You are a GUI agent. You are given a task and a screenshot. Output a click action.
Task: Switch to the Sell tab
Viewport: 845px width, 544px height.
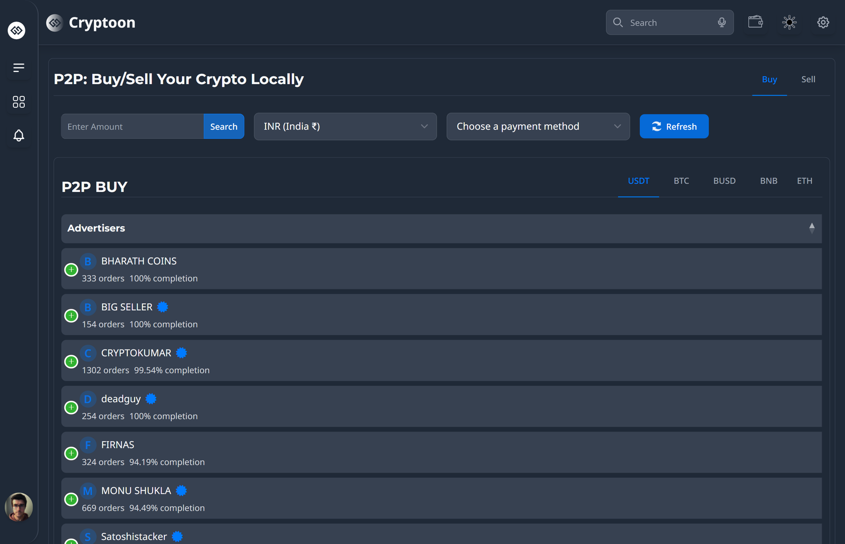pos(808,79)
